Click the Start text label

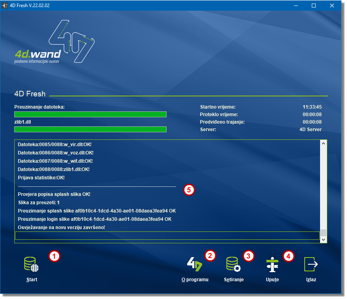pos(32,280)
